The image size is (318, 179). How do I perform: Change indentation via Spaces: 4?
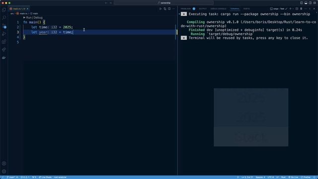260,177
